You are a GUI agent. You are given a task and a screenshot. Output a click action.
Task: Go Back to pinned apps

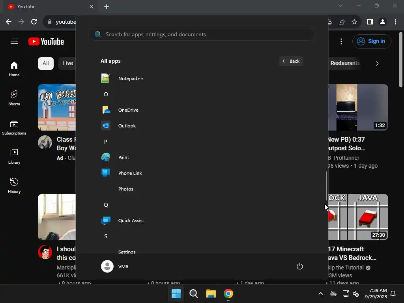tap(291, 61)
